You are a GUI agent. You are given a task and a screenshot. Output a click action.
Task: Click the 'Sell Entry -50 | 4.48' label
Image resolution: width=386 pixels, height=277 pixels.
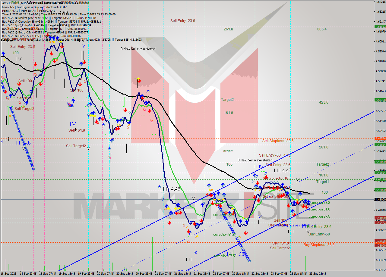[275, 155]
